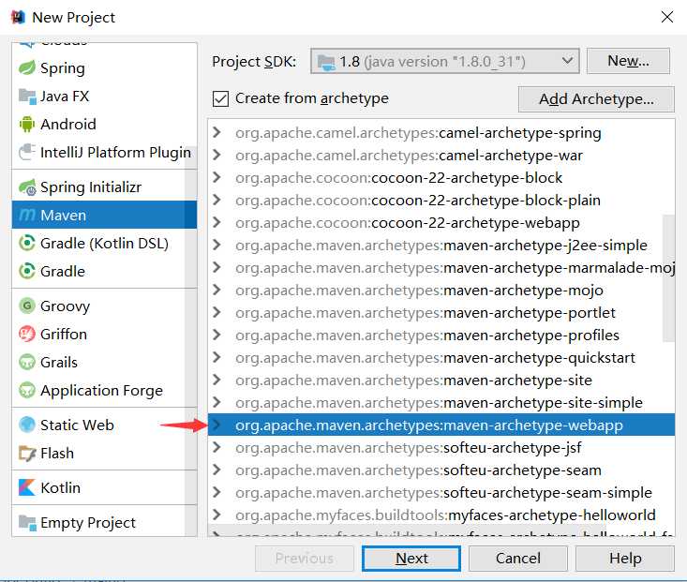Click the Cancel button
687x582 pixels.
(x=518, y=559)
